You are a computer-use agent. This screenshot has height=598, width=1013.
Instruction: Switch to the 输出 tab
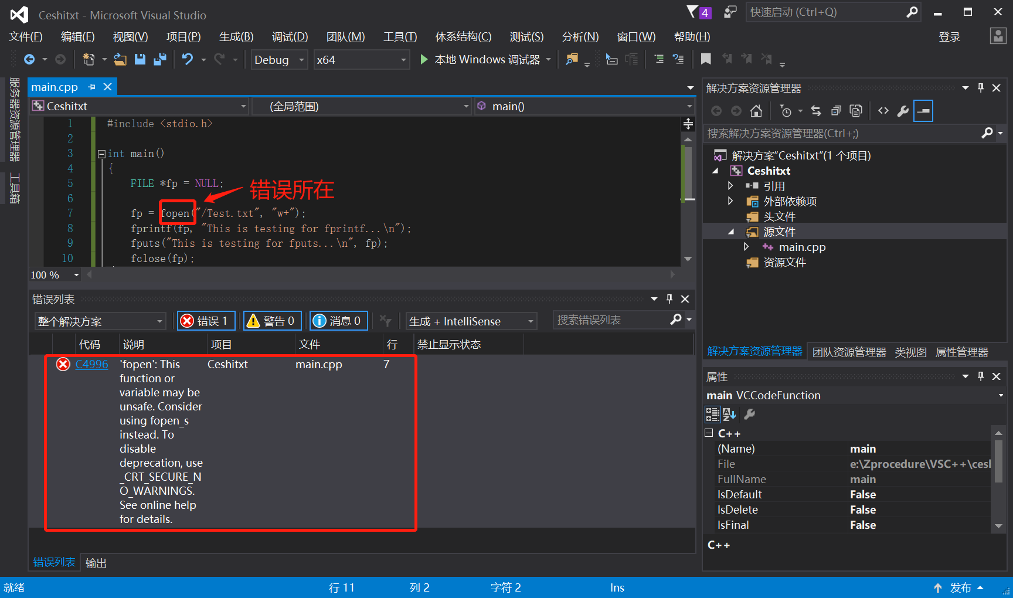coord(96,562)
